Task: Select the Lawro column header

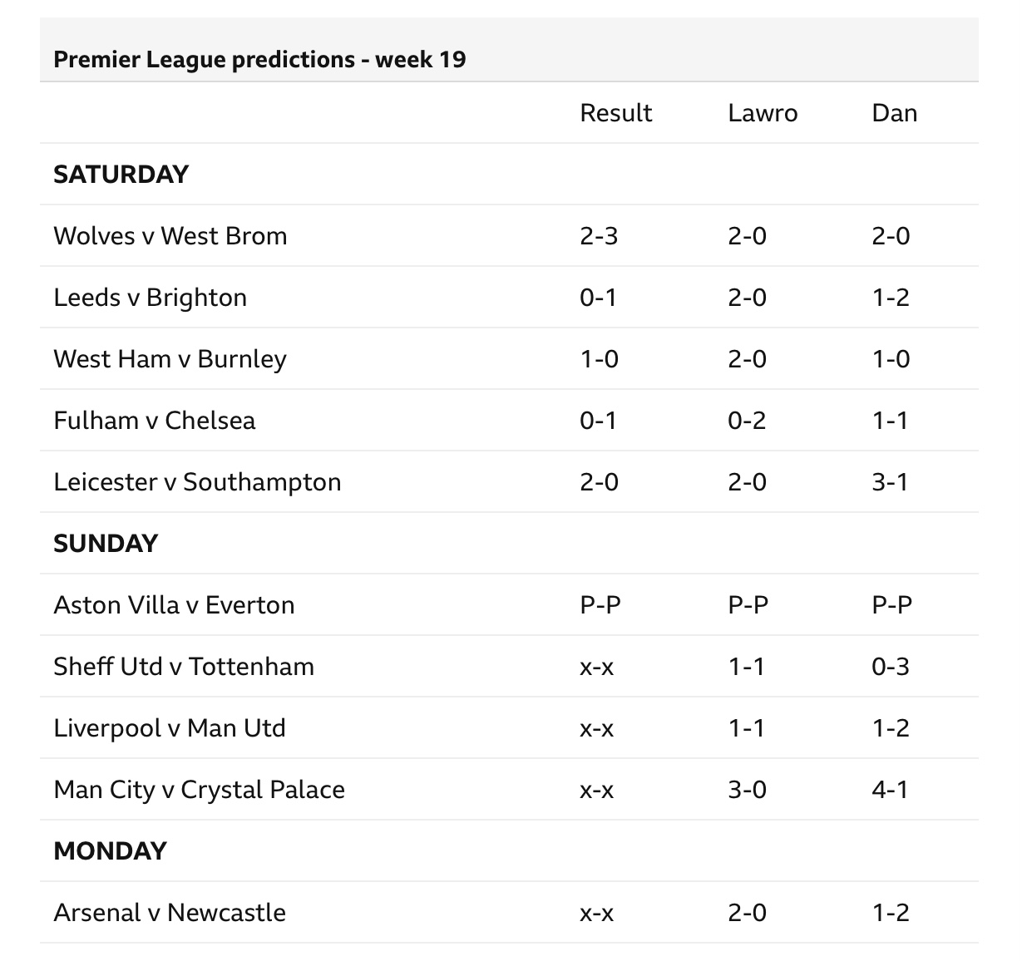Action: point(763,113)
